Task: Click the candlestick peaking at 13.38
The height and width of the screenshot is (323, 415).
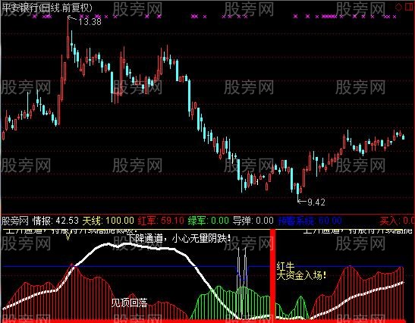Action: click(x=68, y=37)
